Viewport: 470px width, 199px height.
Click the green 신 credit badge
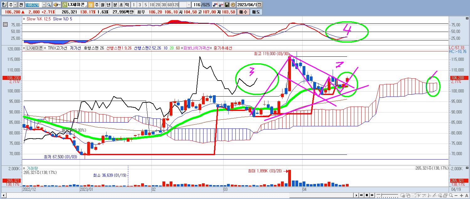[65, 5]
